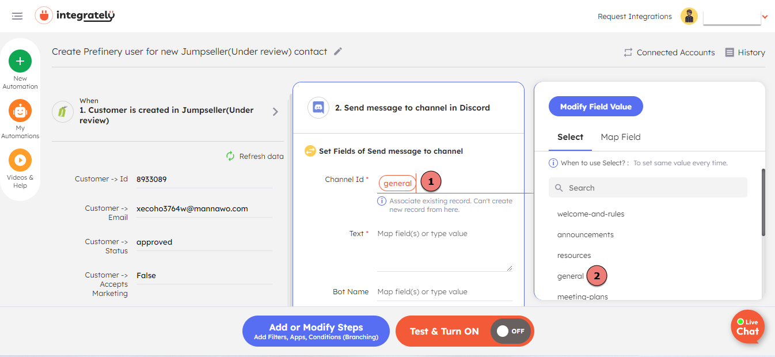The height and width of the screenshot is (357, 775).
Task: Toggle the Test & Turn ON switch
Action: (510, 331)
